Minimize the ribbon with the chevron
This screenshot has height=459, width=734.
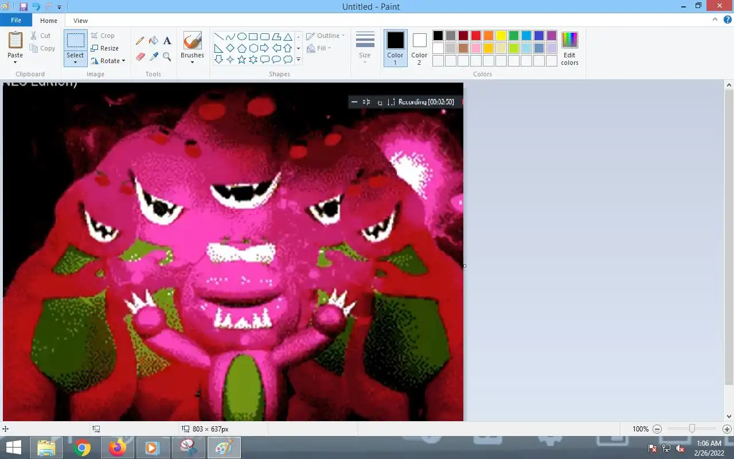point(715,20)
